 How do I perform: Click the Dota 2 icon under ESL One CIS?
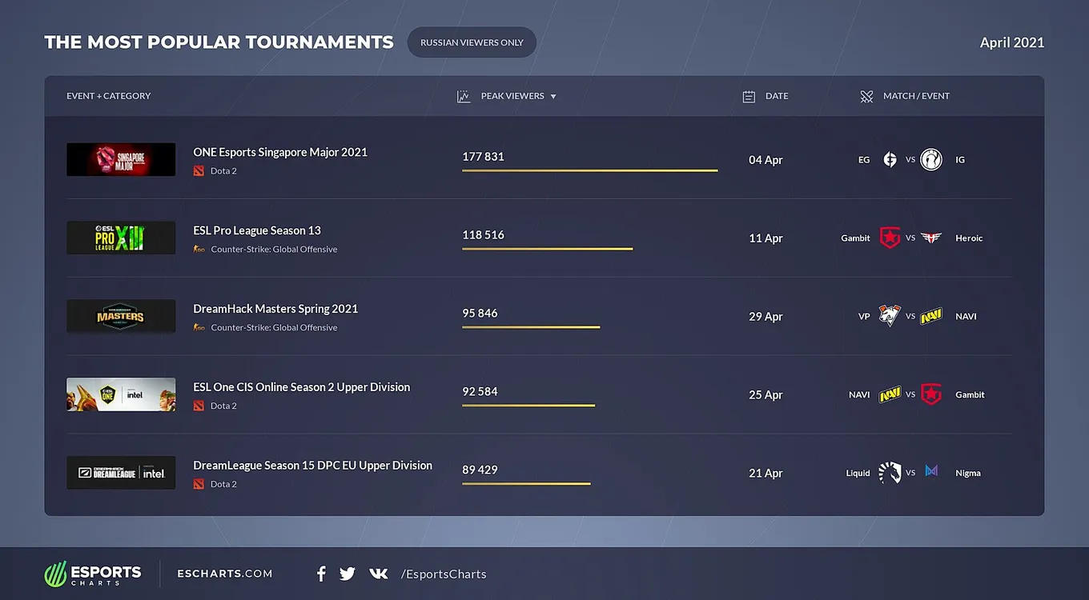tap(199, 406)
